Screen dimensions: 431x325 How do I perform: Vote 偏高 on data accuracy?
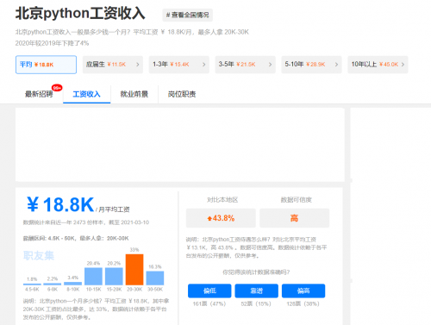pos(303,291)
